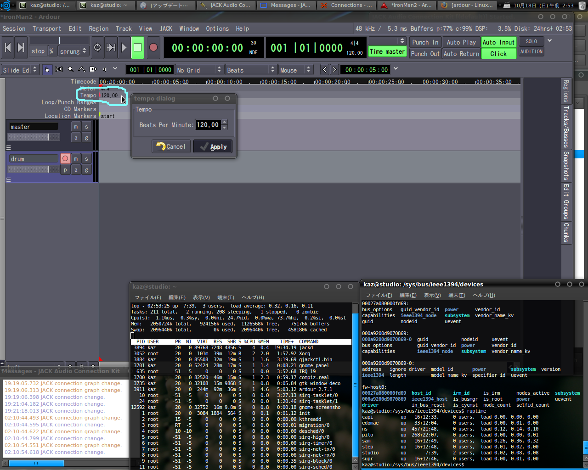Select the zoom (magnifier) mouse tool
This screenshot has width=588, height=470.
coord(70,69)
